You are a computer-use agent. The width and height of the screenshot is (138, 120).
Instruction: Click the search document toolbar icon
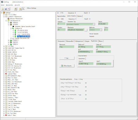(24, 9)
